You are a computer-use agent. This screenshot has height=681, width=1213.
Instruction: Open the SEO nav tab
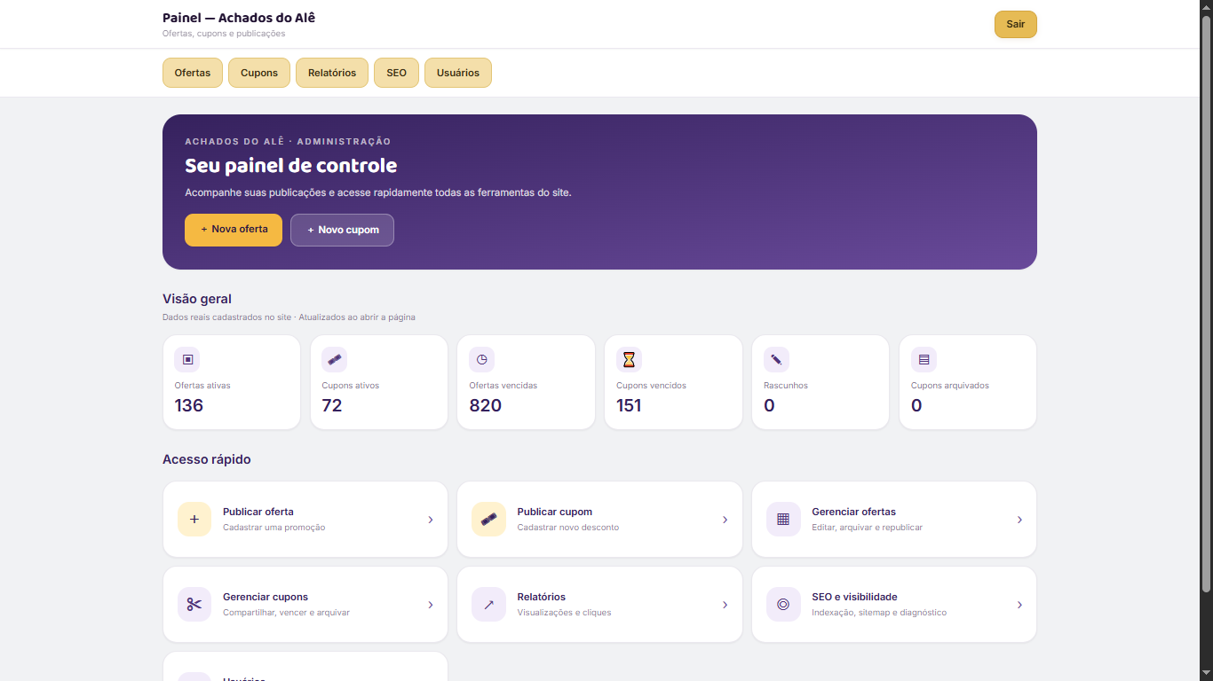(396, 73)
